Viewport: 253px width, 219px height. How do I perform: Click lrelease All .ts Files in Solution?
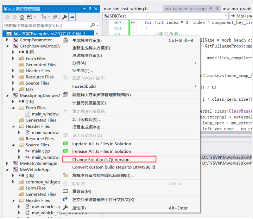click(131, 151)
